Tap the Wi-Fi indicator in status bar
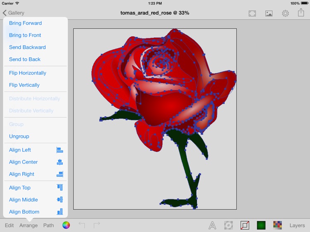Image resolution: width=310 pixels, height=232 pixels. click(17, 3)
